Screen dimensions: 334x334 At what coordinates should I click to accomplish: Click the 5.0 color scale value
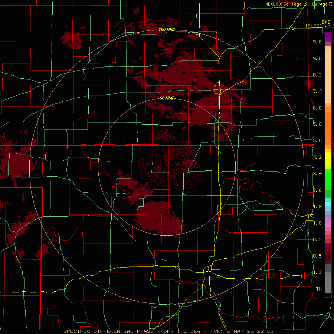[317, 141]
